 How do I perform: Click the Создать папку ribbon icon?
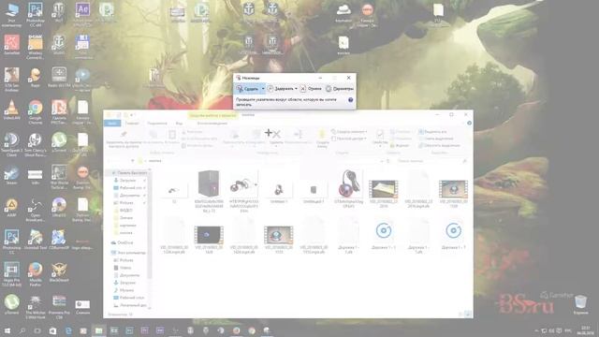click(322, 134)
